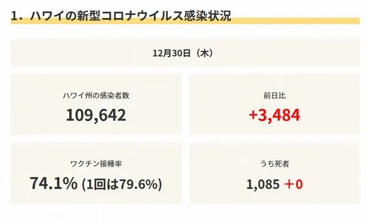Select the date banner 12月30日（木）
Screen dimensions: 368x224
tap(185, 53)
